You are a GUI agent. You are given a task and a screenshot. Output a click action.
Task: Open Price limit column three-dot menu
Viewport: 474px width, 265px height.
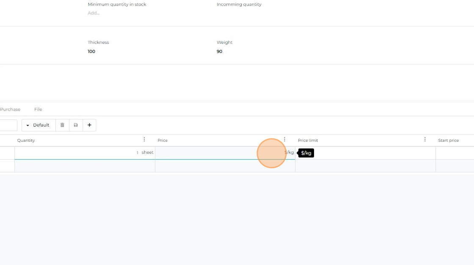pyautogui.click(x=425, y=140)
